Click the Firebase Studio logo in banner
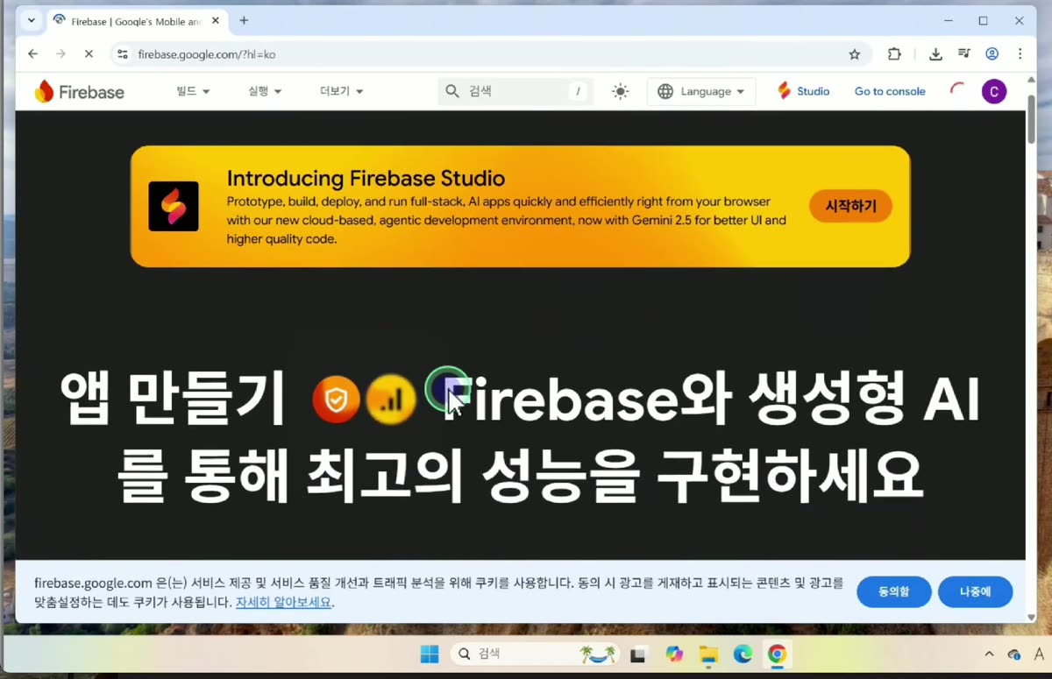 [x=174, y=207]
